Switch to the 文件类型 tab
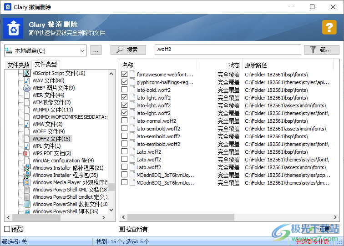The height and width of the screenshot is (246, 344). click(x=46, y=64)
